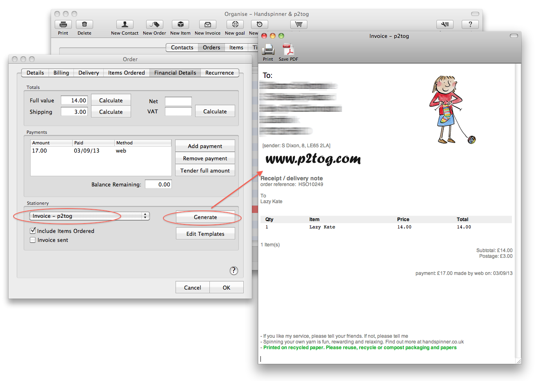Click the shopping cart toolbar icon

coord(298,24)
